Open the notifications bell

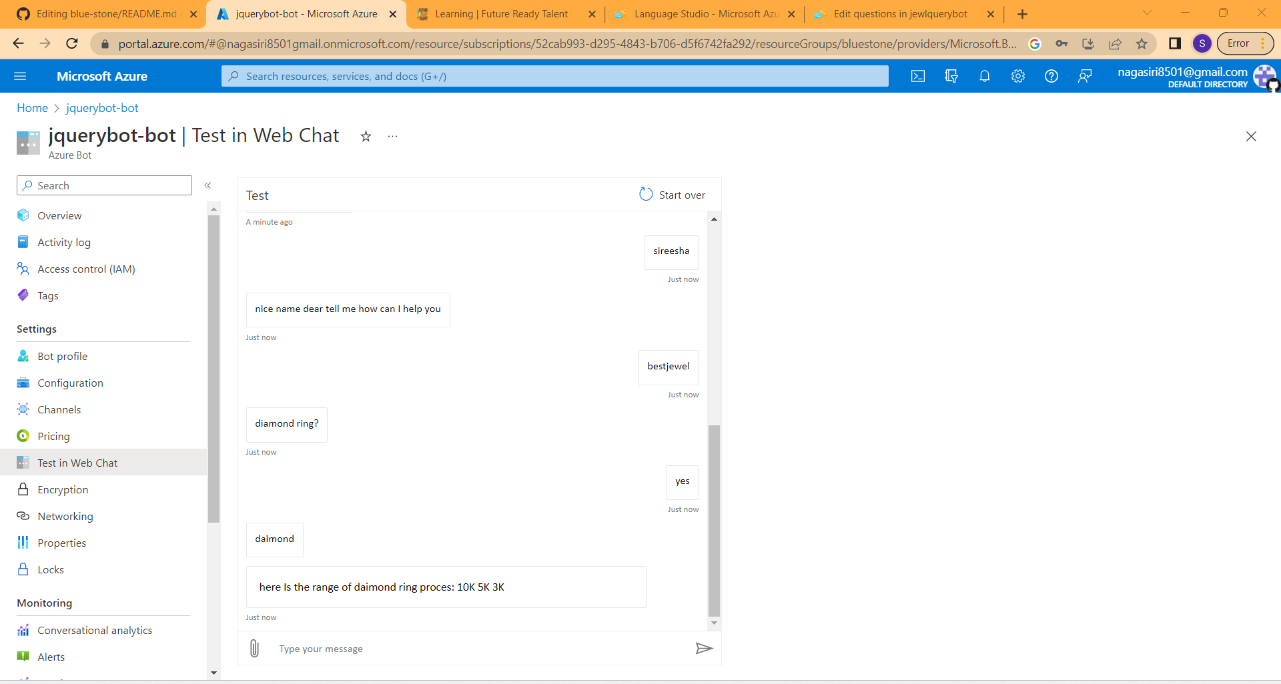985,76
